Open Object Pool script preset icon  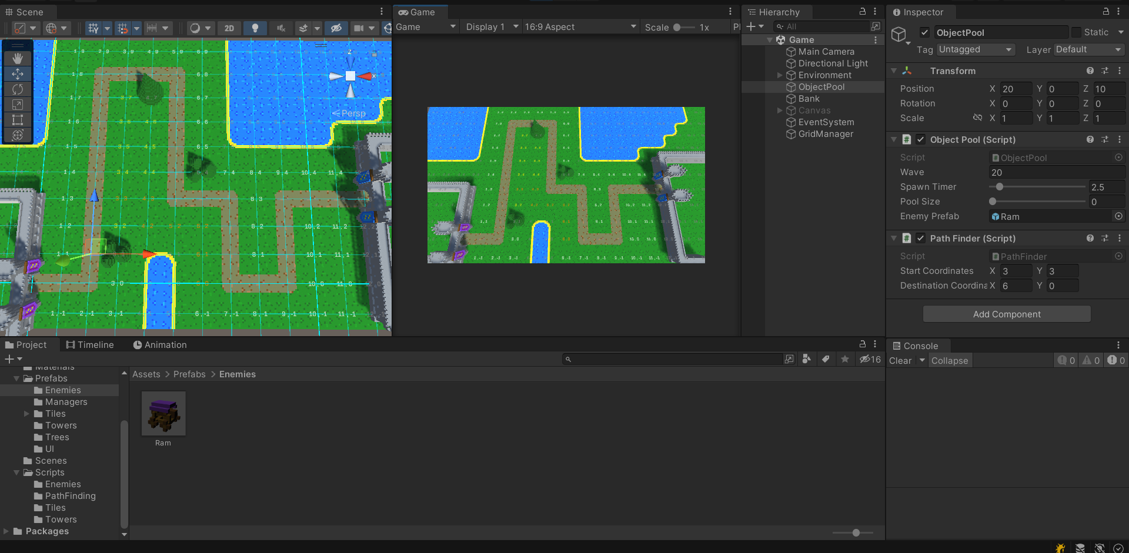pos(1105,139)
